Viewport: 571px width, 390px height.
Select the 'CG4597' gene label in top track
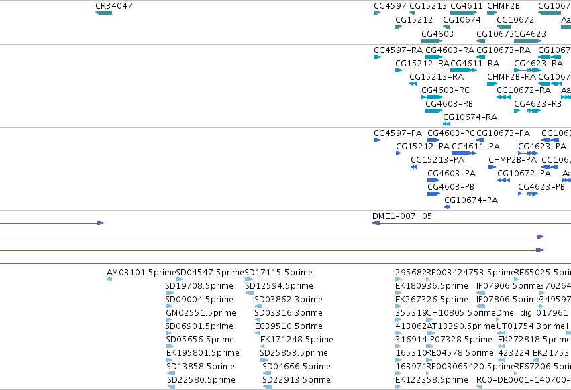pyautogui.click(x=390, y=6)
